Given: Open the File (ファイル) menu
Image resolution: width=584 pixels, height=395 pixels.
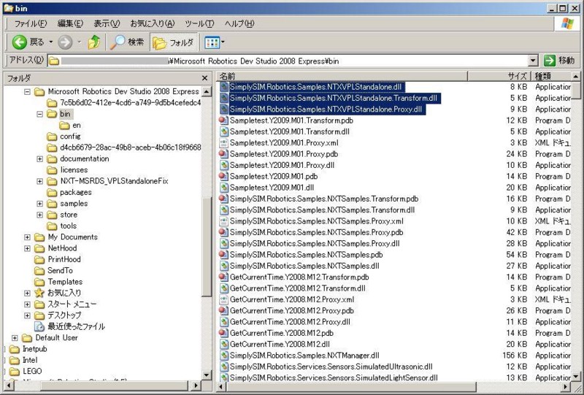Looking at the screenshot, I should [x=30, y=23].
